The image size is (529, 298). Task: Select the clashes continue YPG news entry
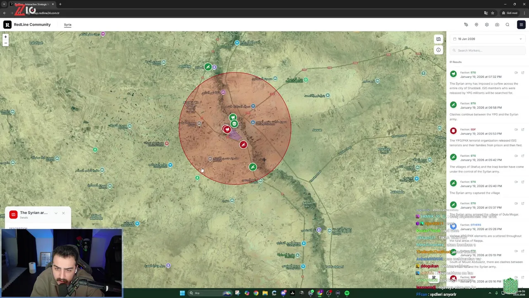click(x=487, y=111)
